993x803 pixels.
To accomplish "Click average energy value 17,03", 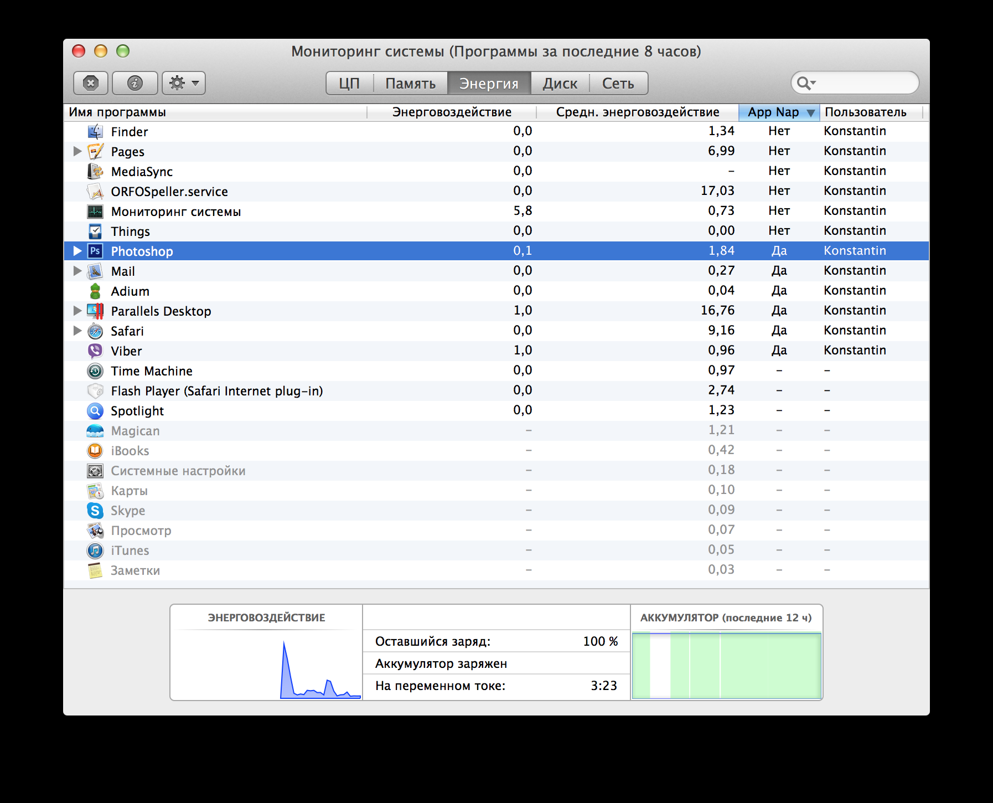I will (717, 191).
